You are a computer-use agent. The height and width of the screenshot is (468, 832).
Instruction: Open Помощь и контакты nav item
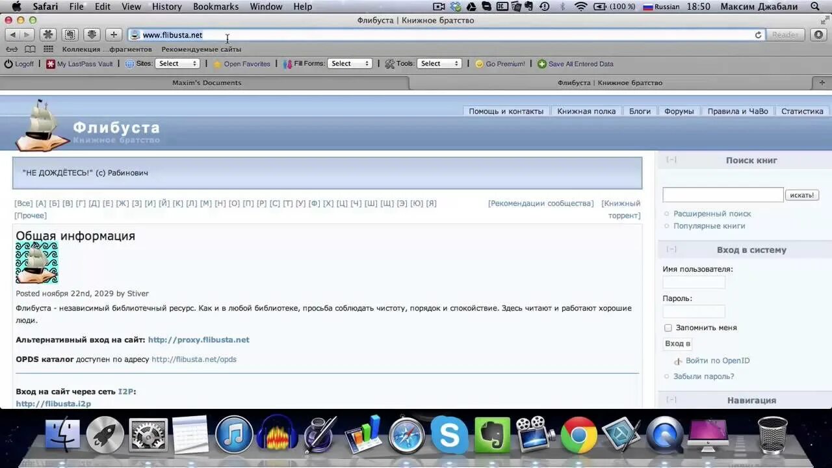point(506,111)
